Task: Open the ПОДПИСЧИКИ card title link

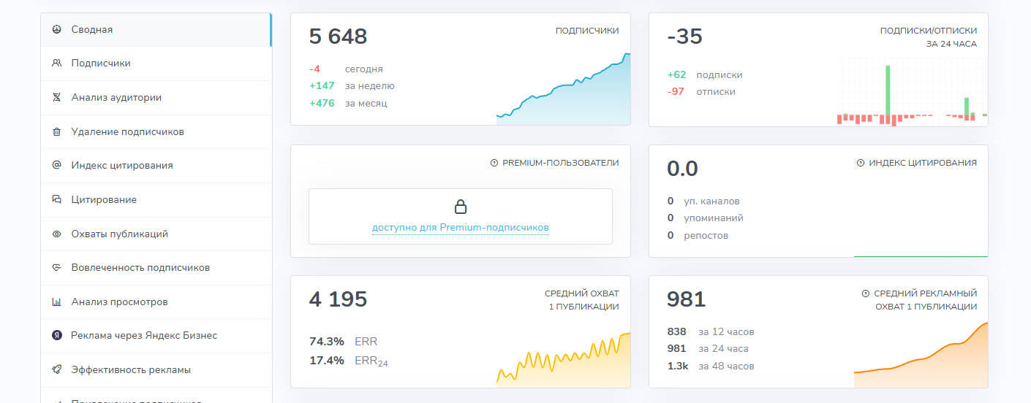Action: (x=587, y=31)
